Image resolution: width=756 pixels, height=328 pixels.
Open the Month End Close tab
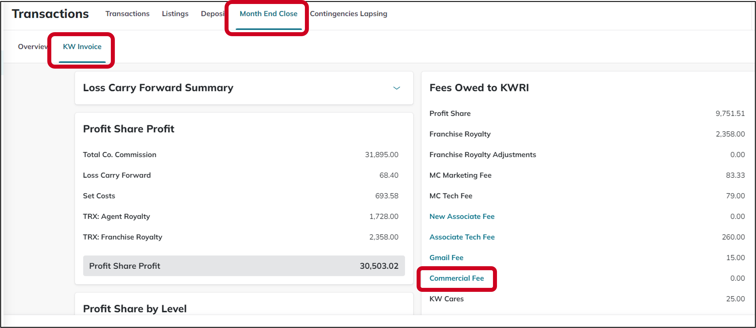click(268, 13)
